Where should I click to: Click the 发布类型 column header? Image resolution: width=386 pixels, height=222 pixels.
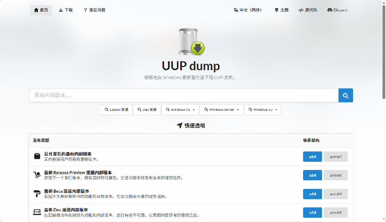(x=41, y=140)
